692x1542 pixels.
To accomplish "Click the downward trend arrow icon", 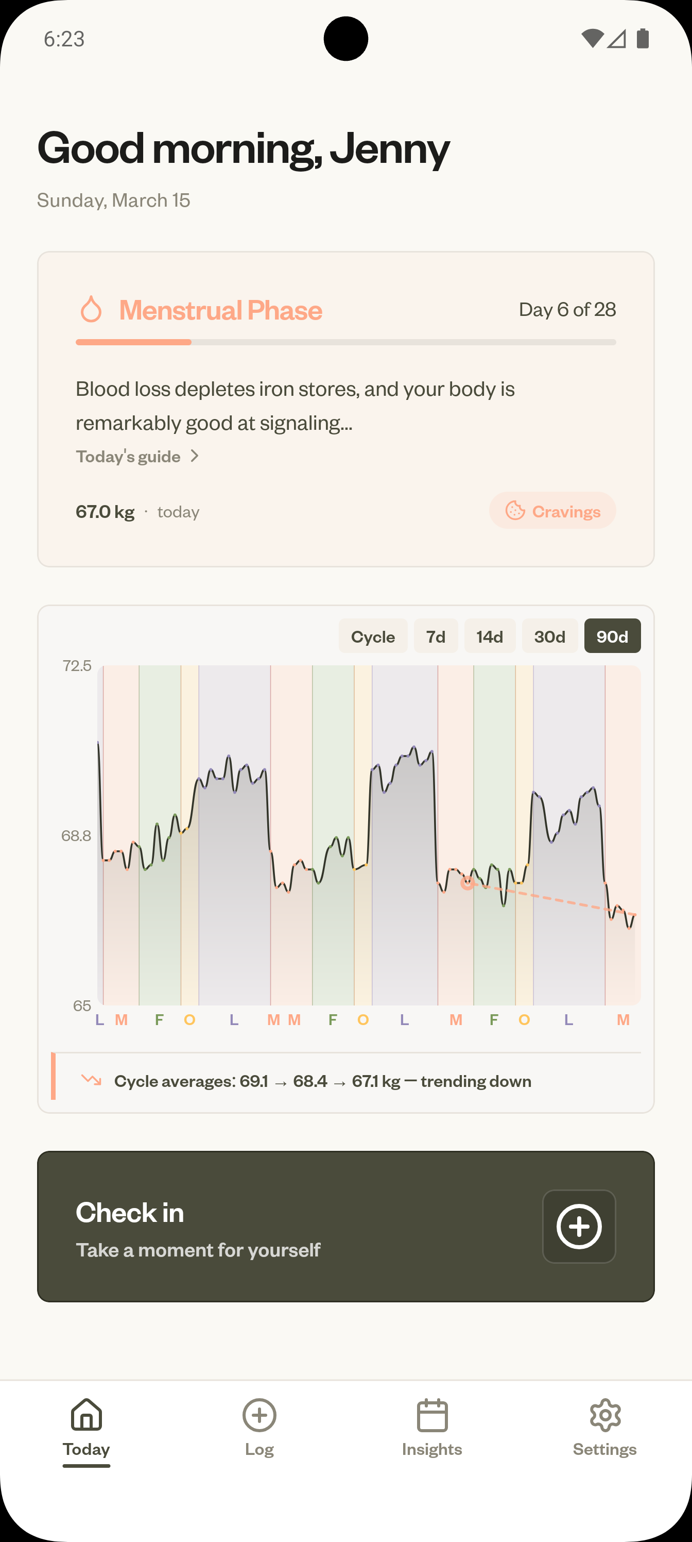I will [x=90, y=1081].
